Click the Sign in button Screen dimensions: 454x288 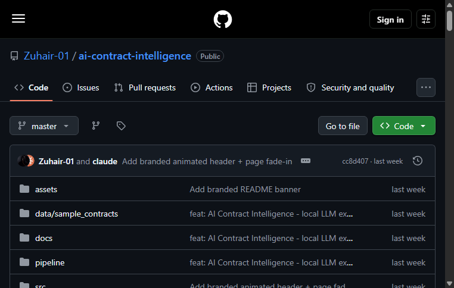[390, 20]
